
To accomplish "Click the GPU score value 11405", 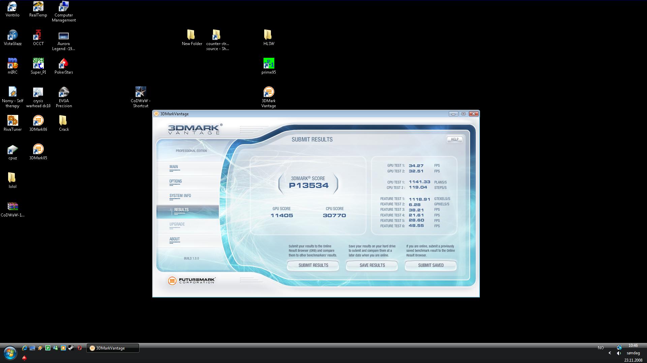I will pos(282,215).
